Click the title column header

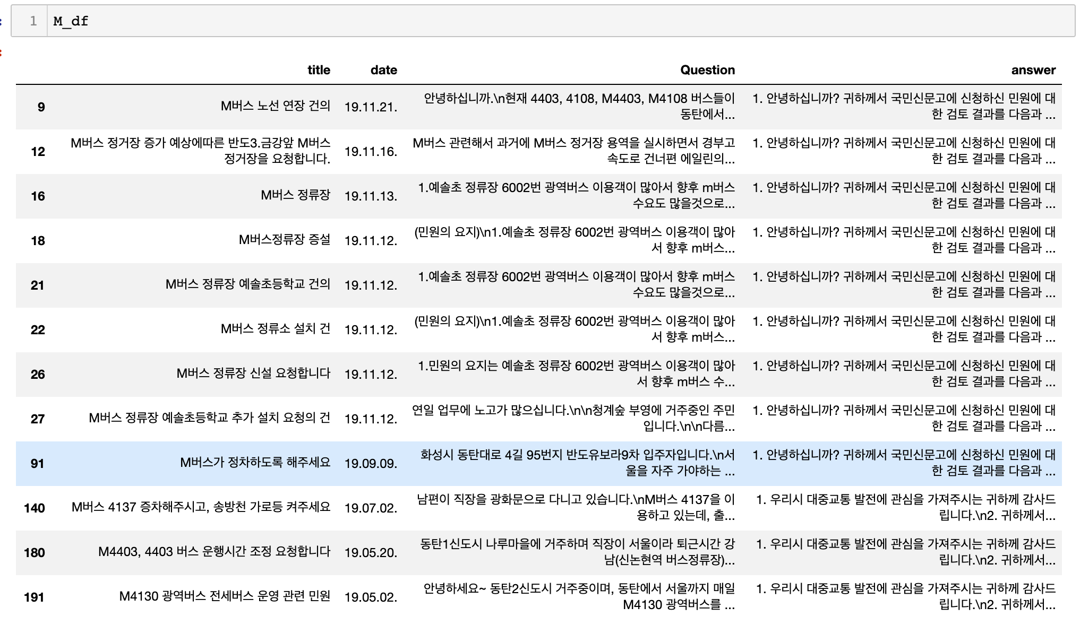[x=319, y=70]
